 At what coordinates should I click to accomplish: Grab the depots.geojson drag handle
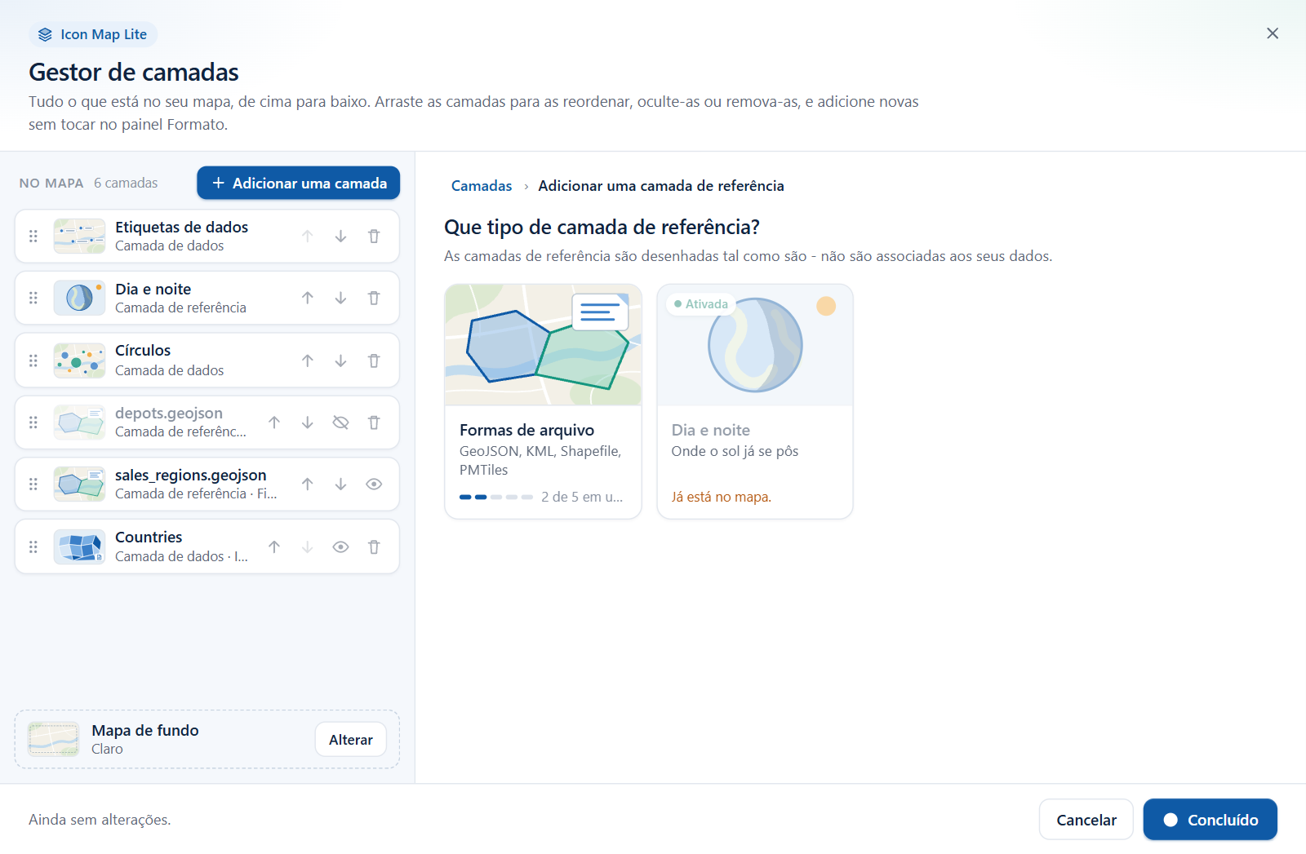[33, 423]
